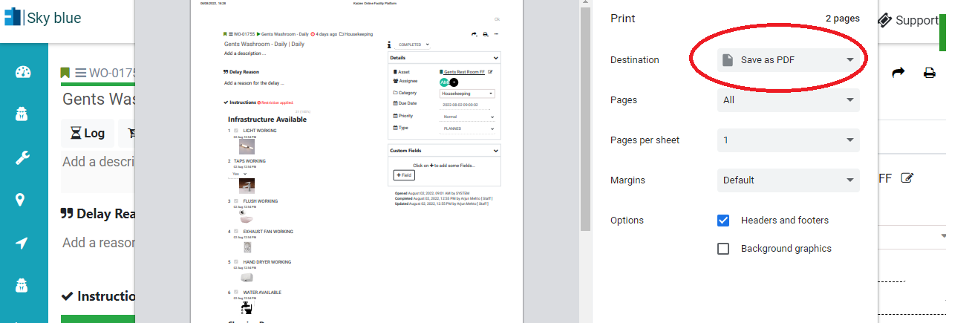Open the Pages per sheet dropdown
The image size is (972, 323).
tap(789, 140)
